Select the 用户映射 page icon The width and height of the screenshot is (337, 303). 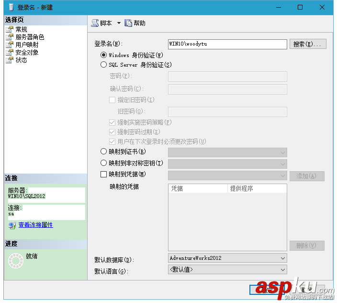coord(10,45)
